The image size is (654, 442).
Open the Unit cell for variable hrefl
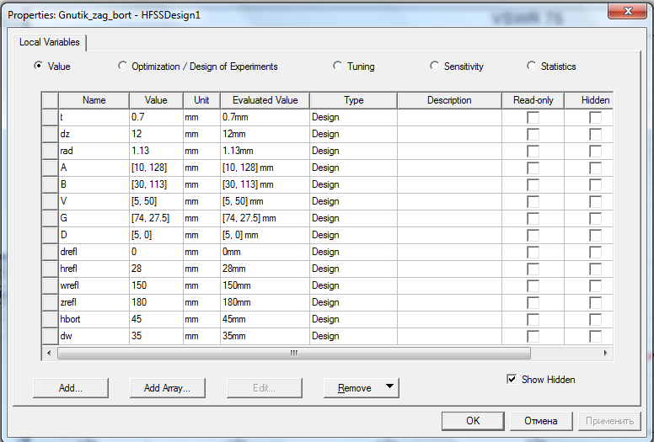click(201, 269)
